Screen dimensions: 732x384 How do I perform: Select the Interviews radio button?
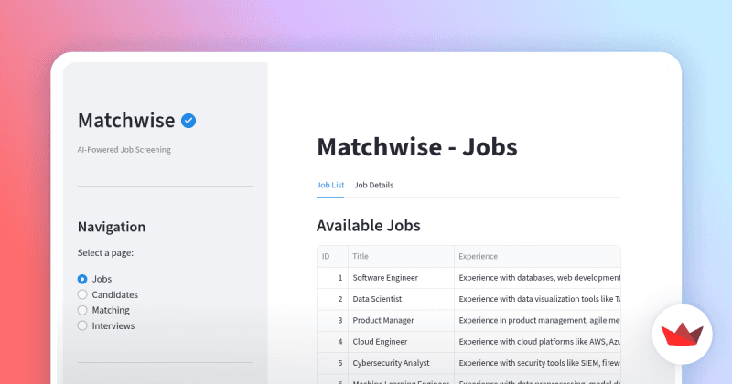82,325
